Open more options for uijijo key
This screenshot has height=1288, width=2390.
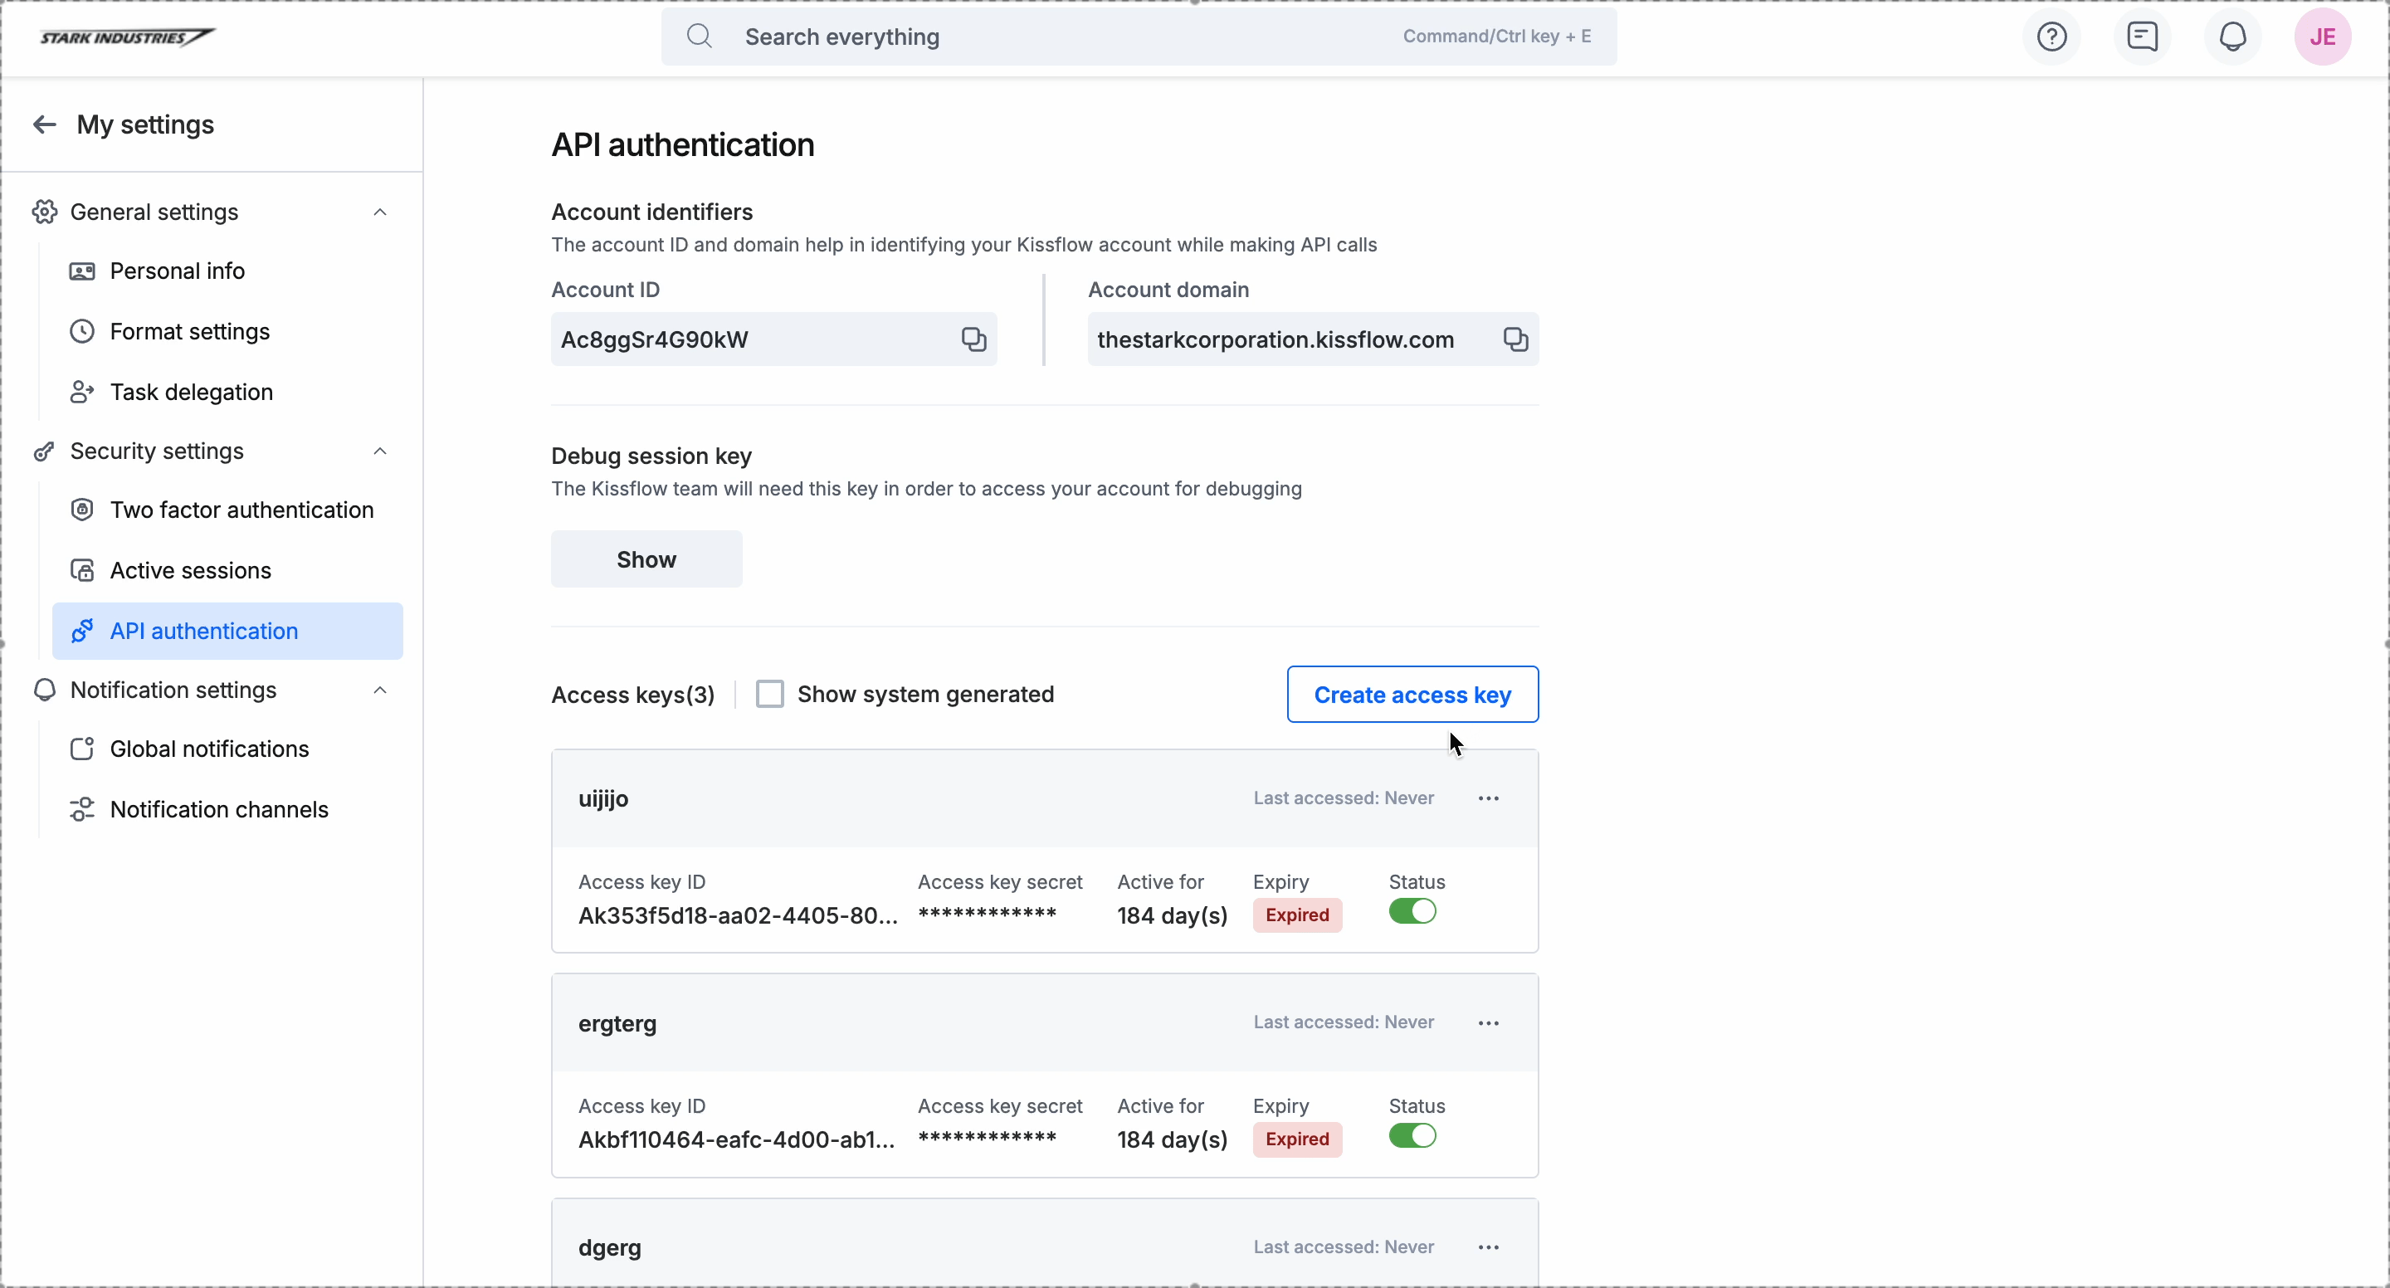tap(1488, 798)
